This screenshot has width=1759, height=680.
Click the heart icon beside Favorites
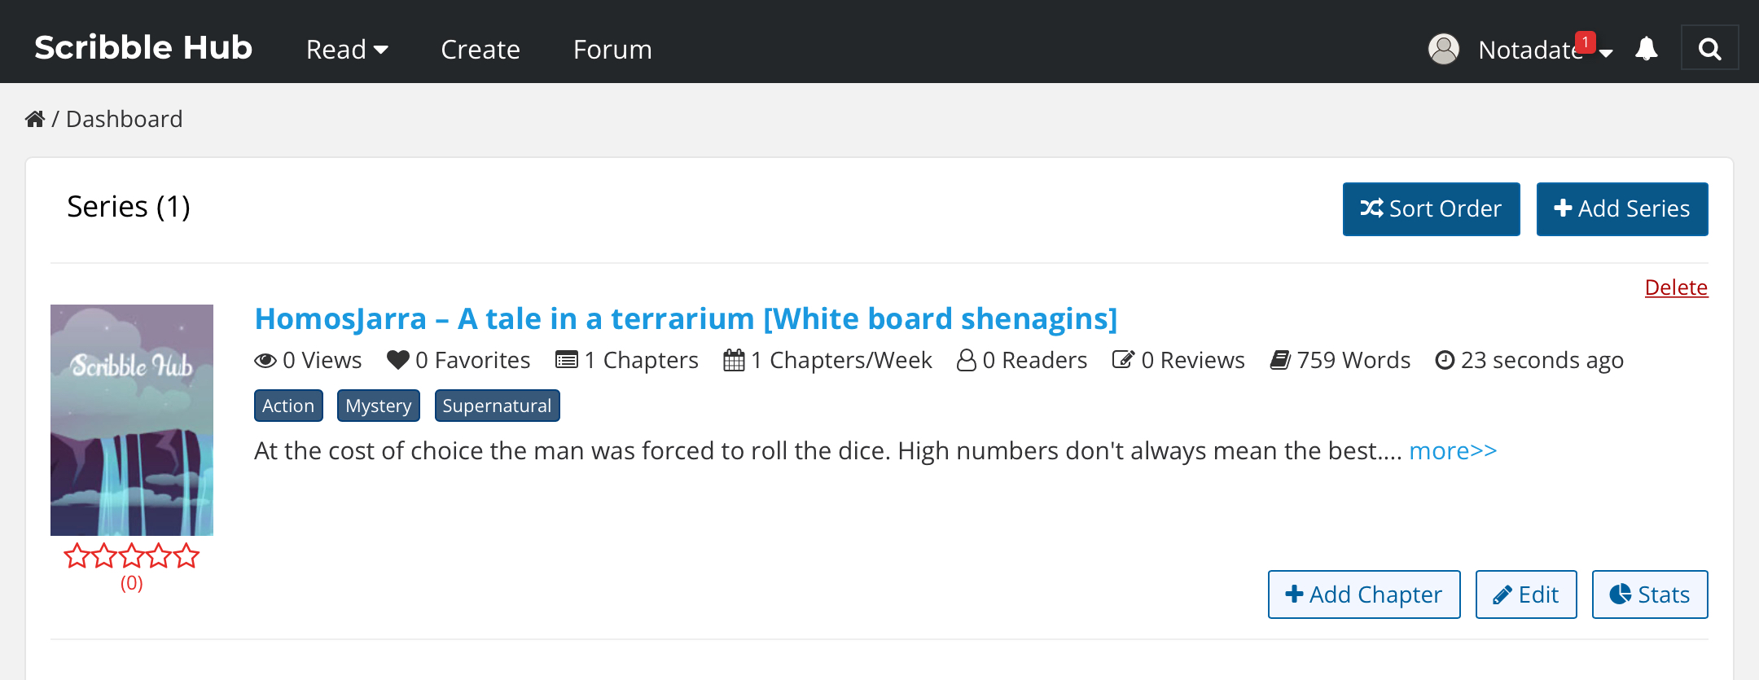pos(398,360)
